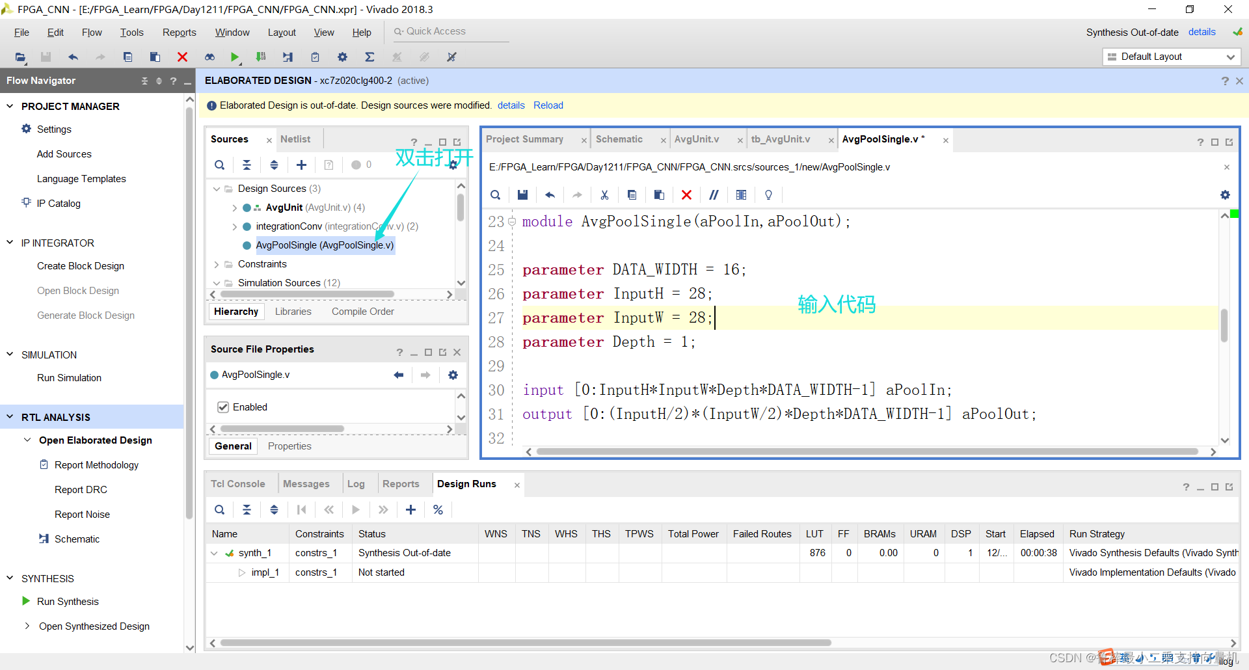Collapse the IP INTEGRATOR section
The height and width of the screenshot is (670, 1249).
click(x=10, y=243)
